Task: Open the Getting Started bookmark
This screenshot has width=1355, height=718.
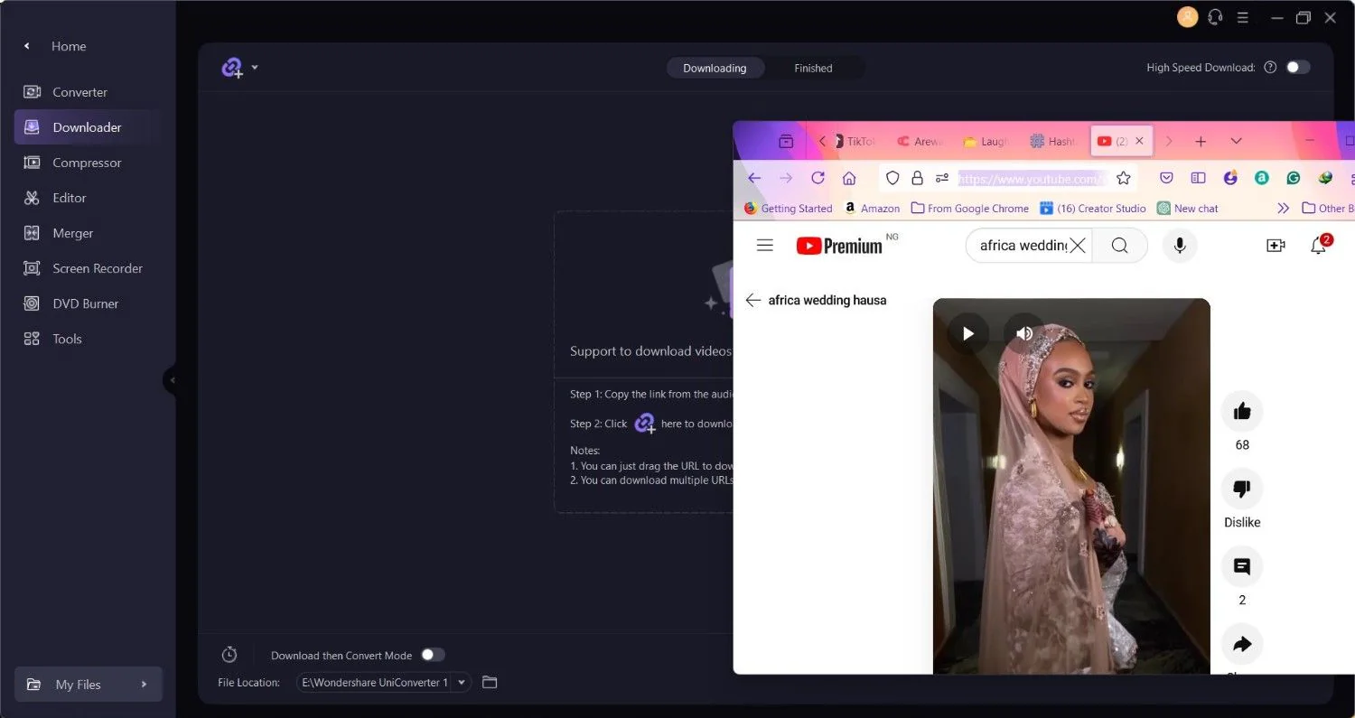Action: tap(788, 208)
